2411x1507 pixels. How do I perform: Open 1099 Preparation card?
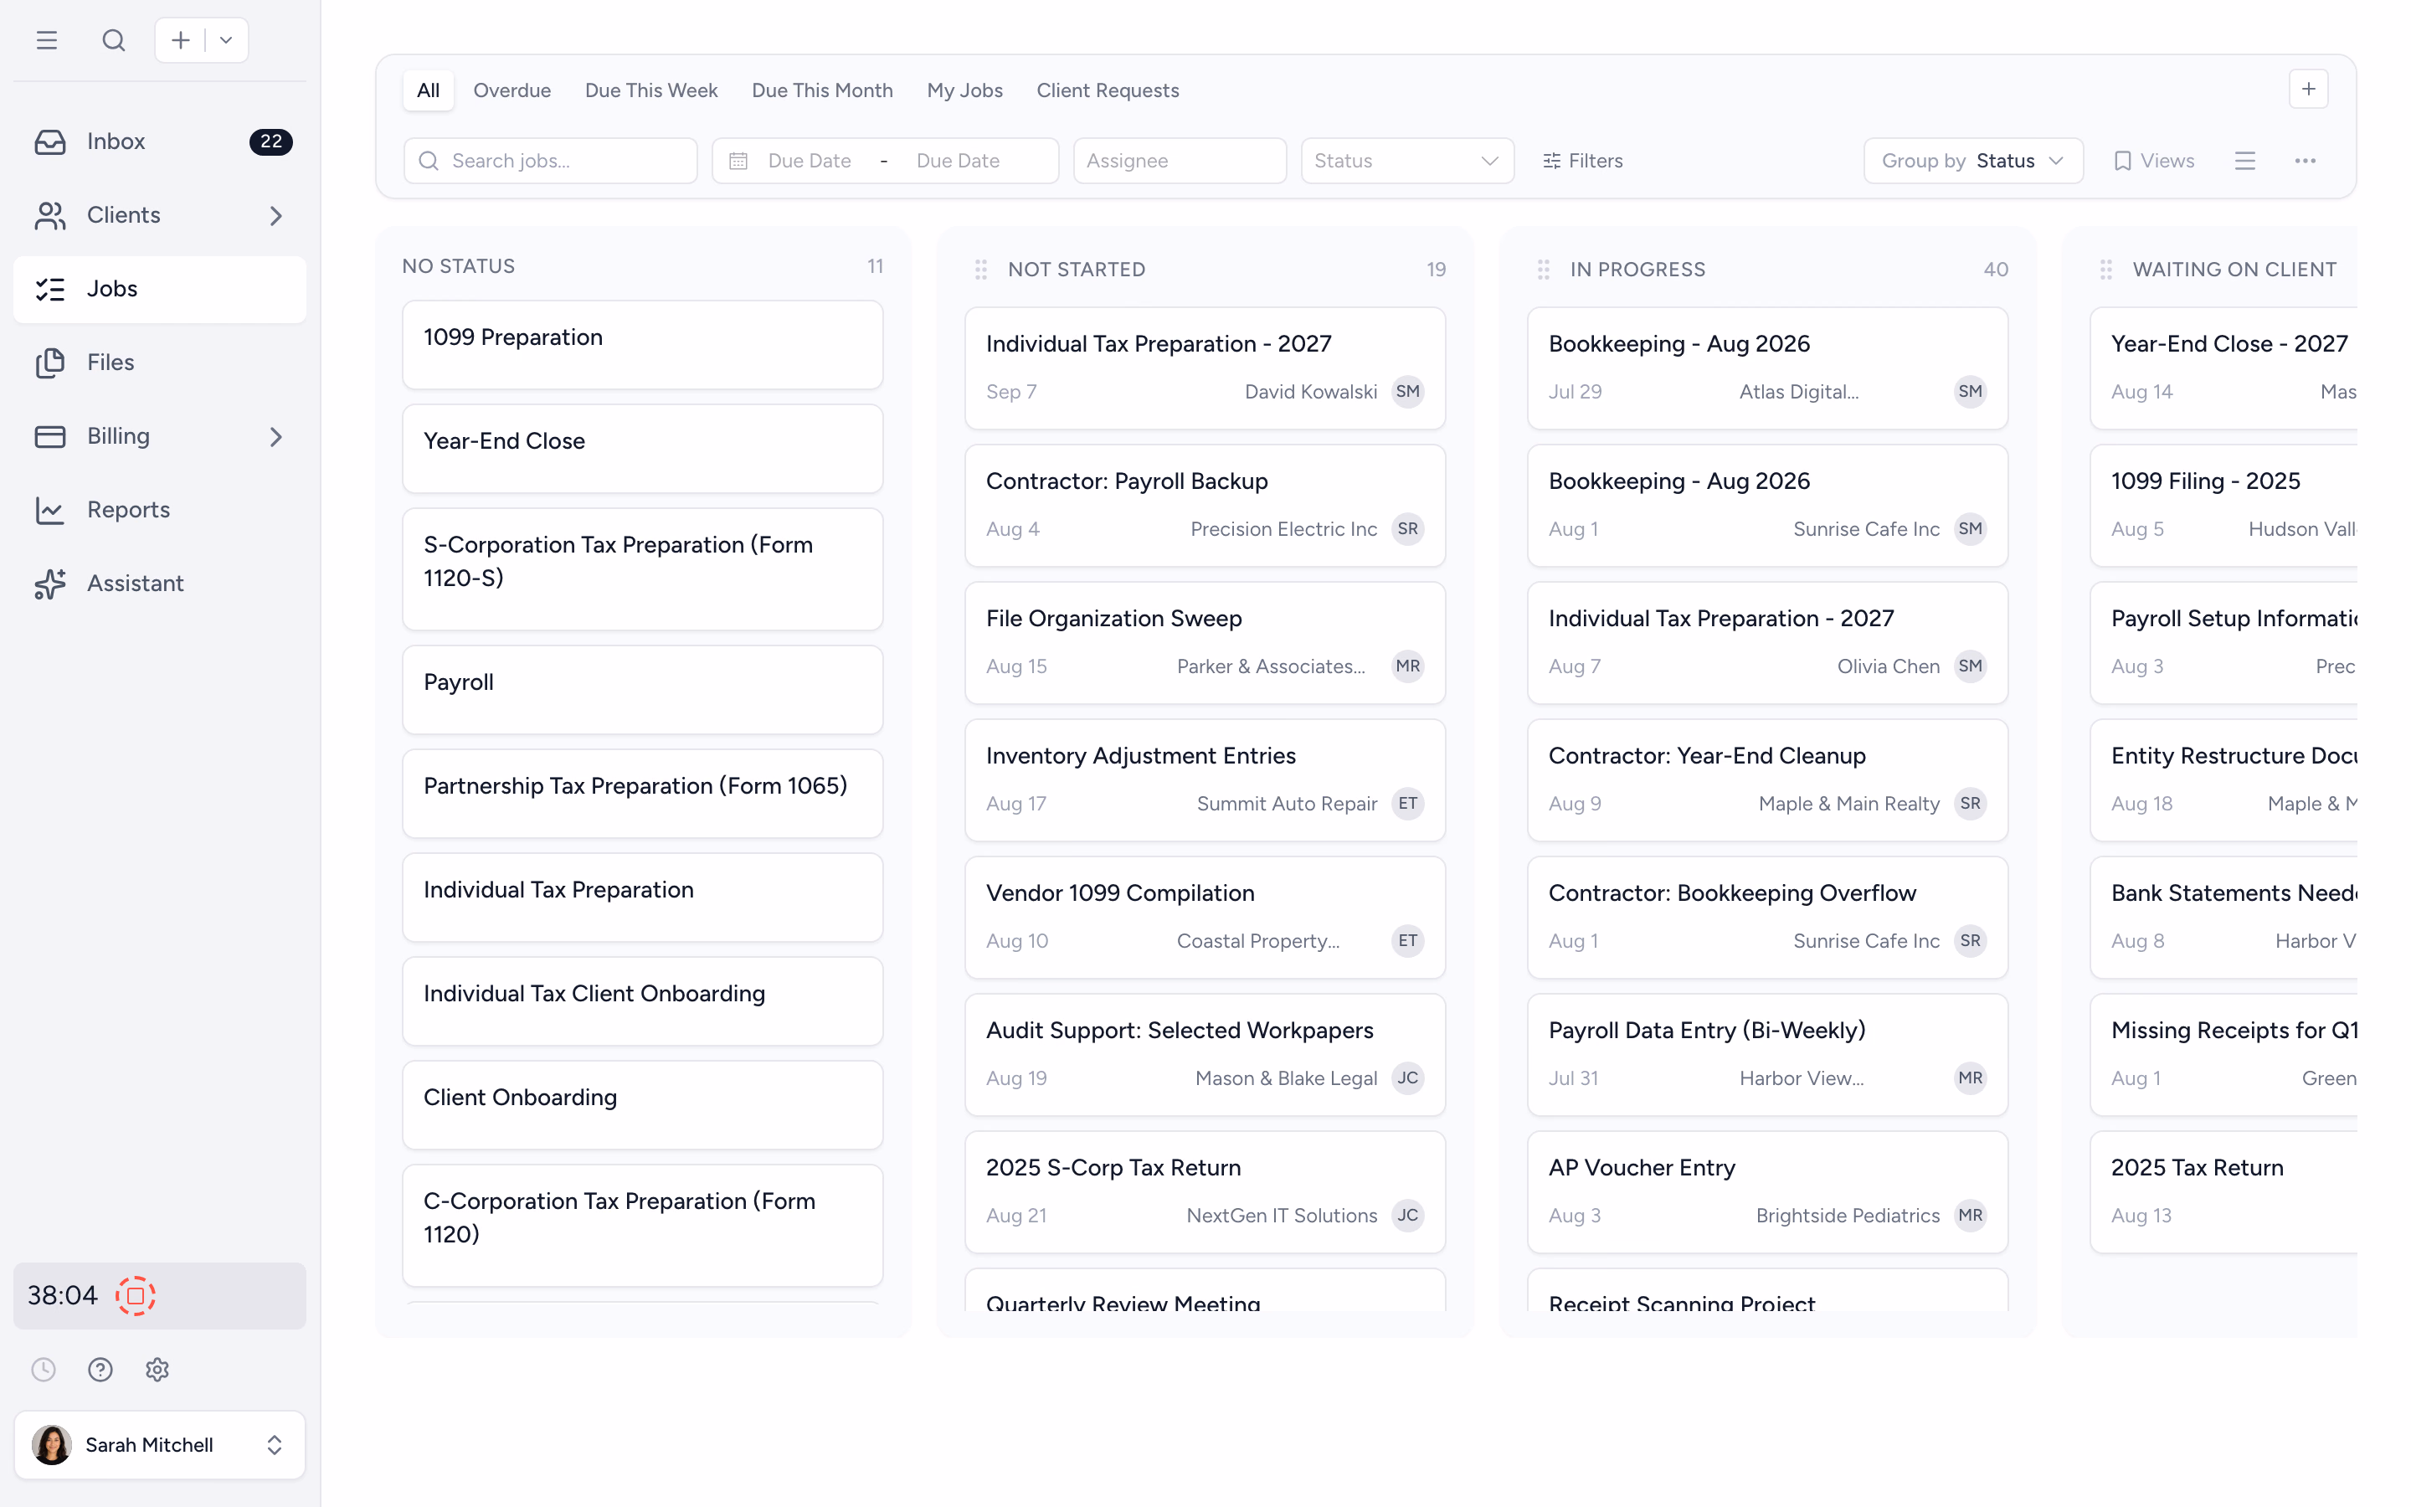(643, 345)
